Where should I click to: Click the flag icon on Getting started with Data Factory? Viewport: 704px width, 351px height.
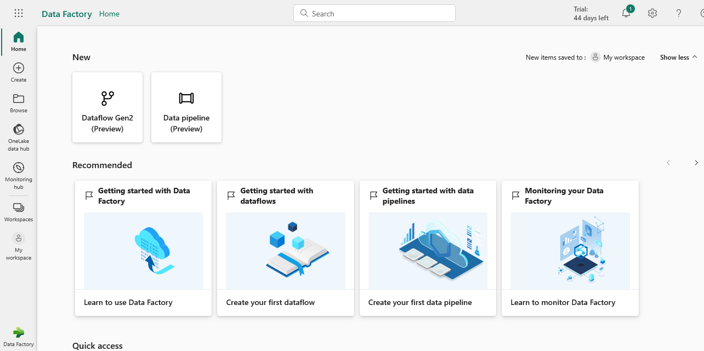(89, 195)
